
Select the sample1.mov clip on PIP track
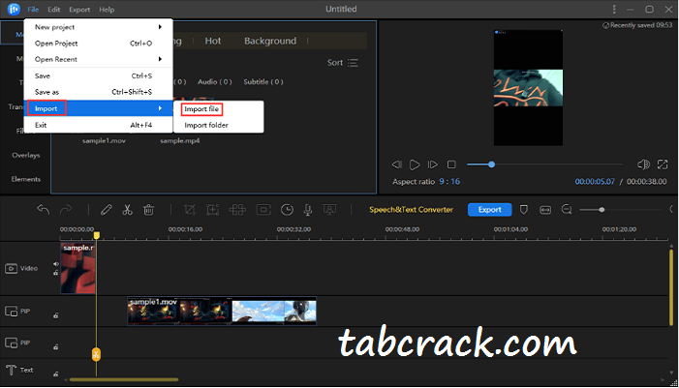point(222,311)
